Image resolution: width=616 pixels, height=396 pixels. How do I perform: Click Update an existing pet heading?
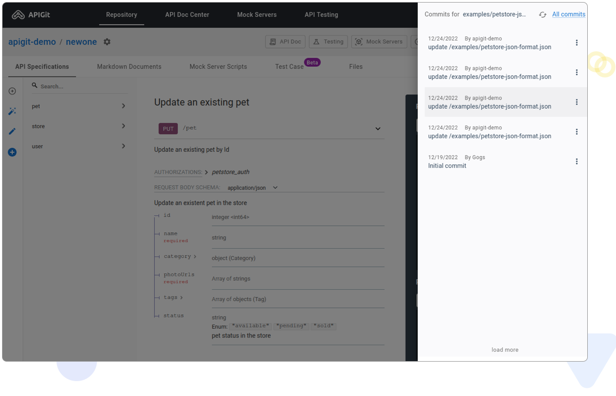(x=202, y=103)
